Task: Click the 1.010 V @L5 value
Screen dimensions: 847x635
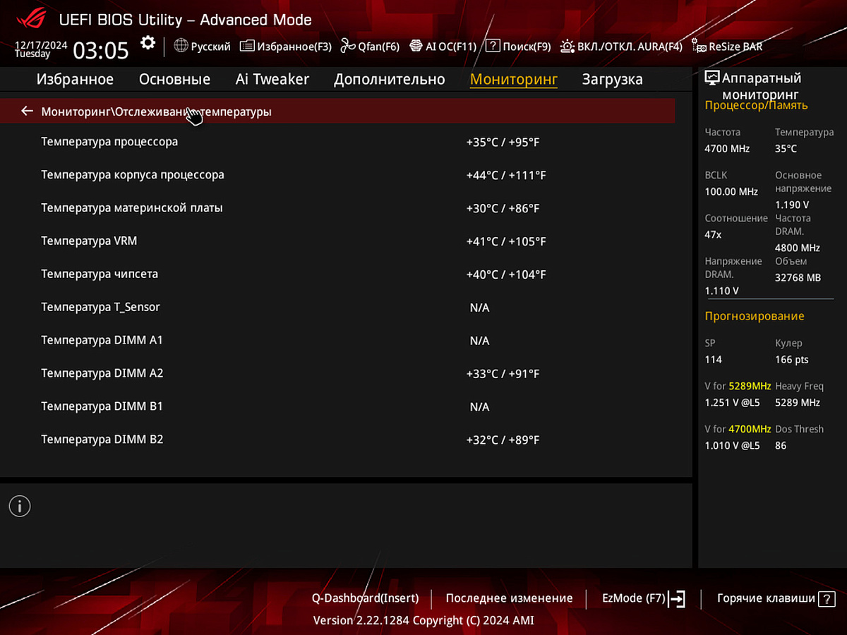Action: click(732, 446)
